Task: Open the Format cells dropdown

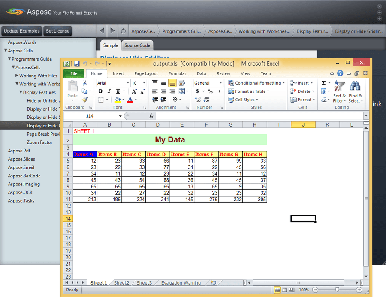Action: (x=302, y=100)
